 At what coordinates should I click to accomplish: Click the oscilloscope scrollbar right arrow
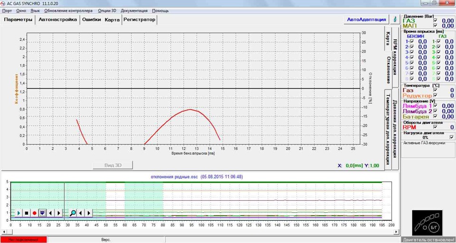click(396, 232)
